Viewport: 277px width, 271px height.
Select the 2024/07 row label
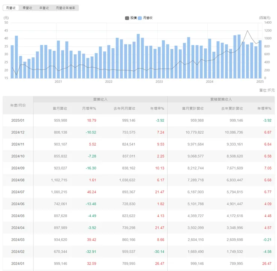tap(18, 192)
